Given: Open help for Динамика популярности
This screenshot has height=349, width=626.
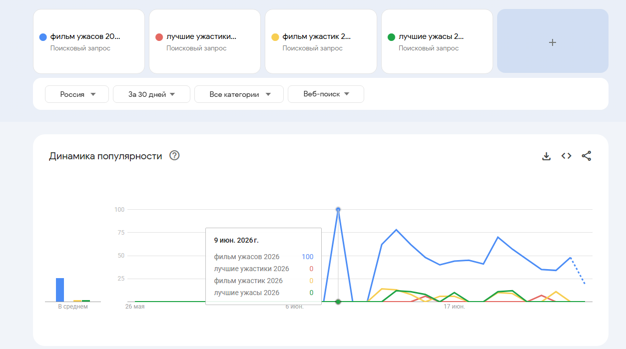Looking at the screenshot, I should 174,155.
